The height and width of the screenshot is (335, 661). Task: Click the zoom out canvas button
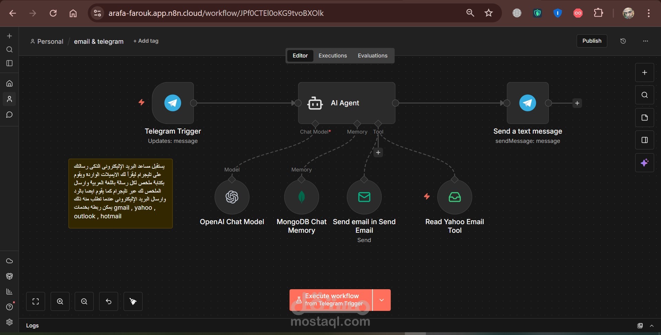(x=84, y=302)
